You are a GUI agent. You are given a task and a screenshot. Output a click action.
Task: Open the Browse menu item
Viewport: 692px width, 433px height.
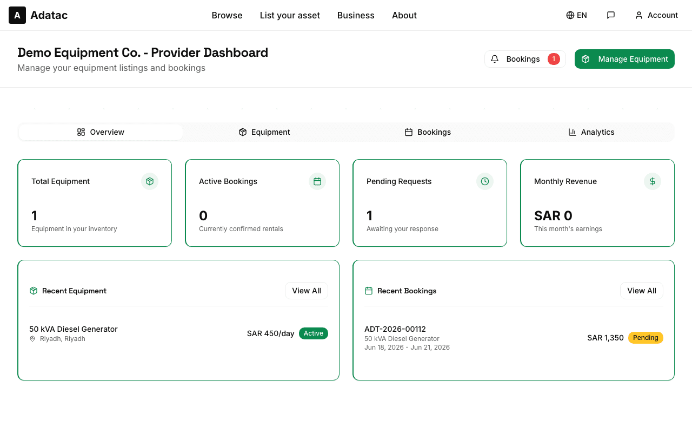tap(227, 15)
